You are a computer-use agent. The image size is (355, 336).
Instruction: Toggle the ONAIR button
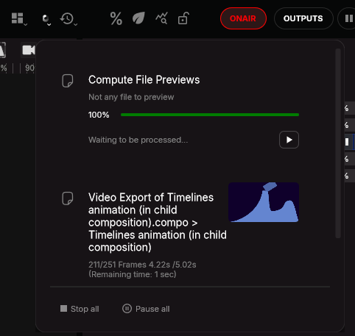coord(243,18)
